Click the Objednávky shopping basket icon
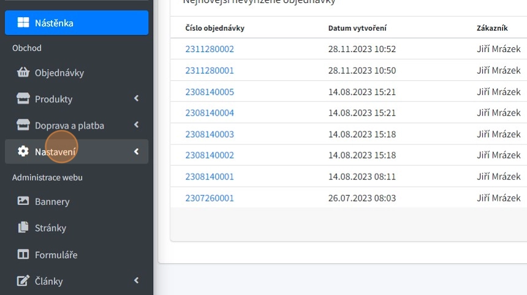 [23, 73]
